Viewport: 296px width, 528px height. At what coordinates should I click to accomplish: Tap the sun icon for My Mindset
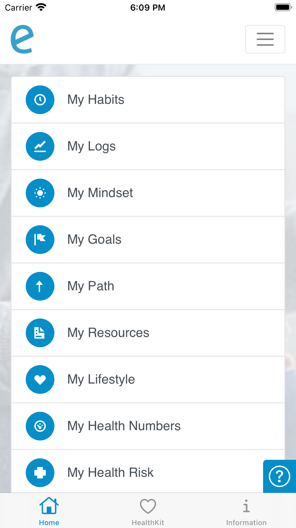coord(40,193)
